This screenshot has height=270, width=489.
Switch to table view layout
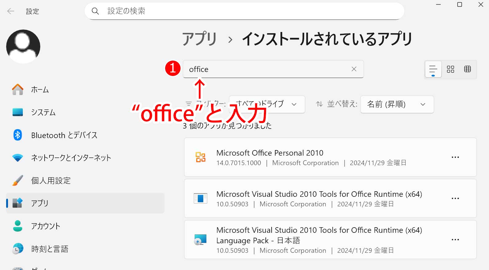(x=467, y=69)
